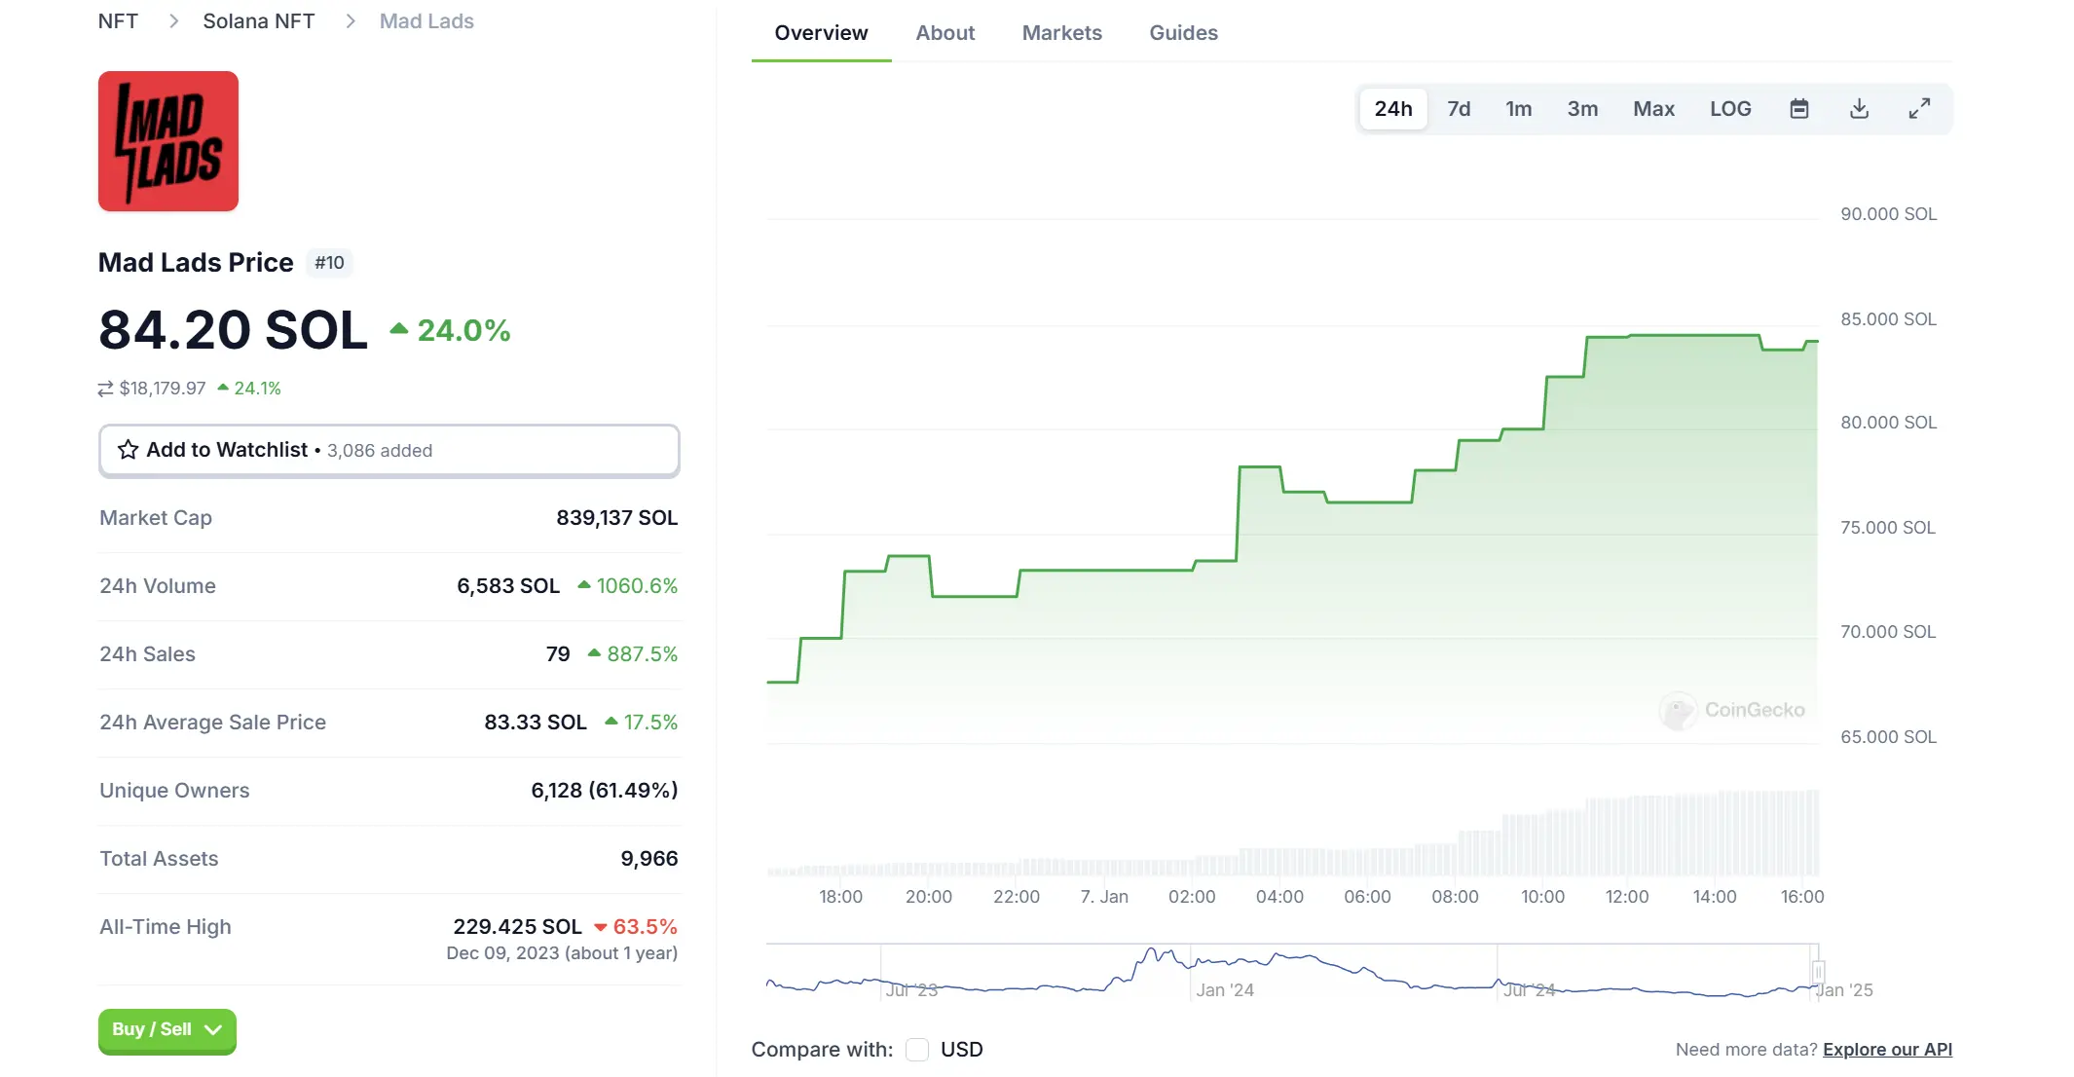Open the Buy/Sell dropdown arrow
The width and height of the screenshot is (2074, 1077).
click(x=212, y=1031)
